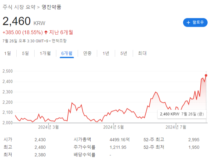Switch to the 1년 tab

click(x=106, y=53)
